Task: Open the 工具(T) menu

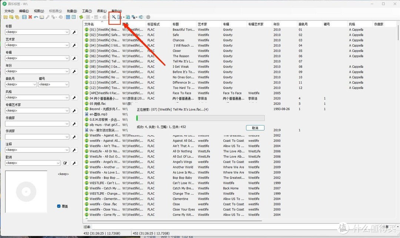Action: 87,11
